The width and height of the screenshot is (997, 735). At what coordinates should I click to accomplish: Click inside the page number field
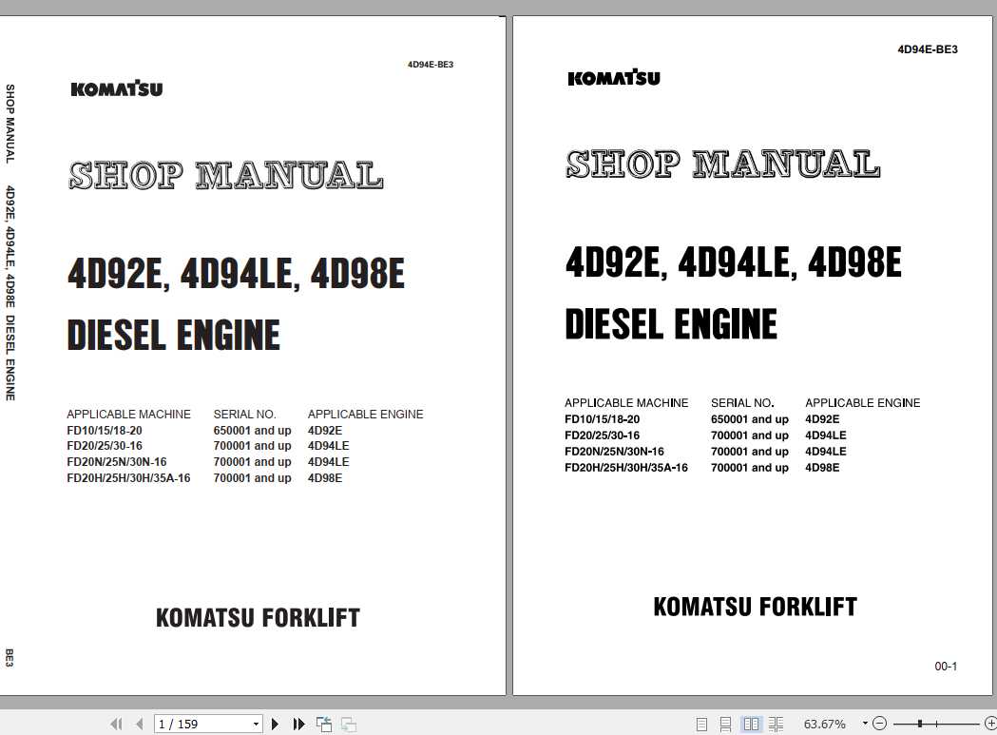pos(200,724)
